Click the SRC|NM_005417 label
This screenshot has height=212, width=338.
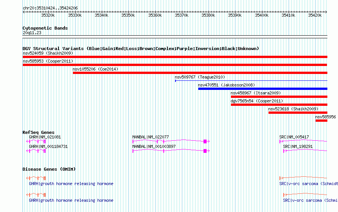(294, 137)
